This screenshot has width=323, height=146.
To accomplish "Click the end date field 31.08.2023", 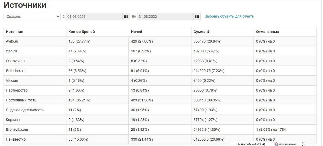I will pos(165,16).
